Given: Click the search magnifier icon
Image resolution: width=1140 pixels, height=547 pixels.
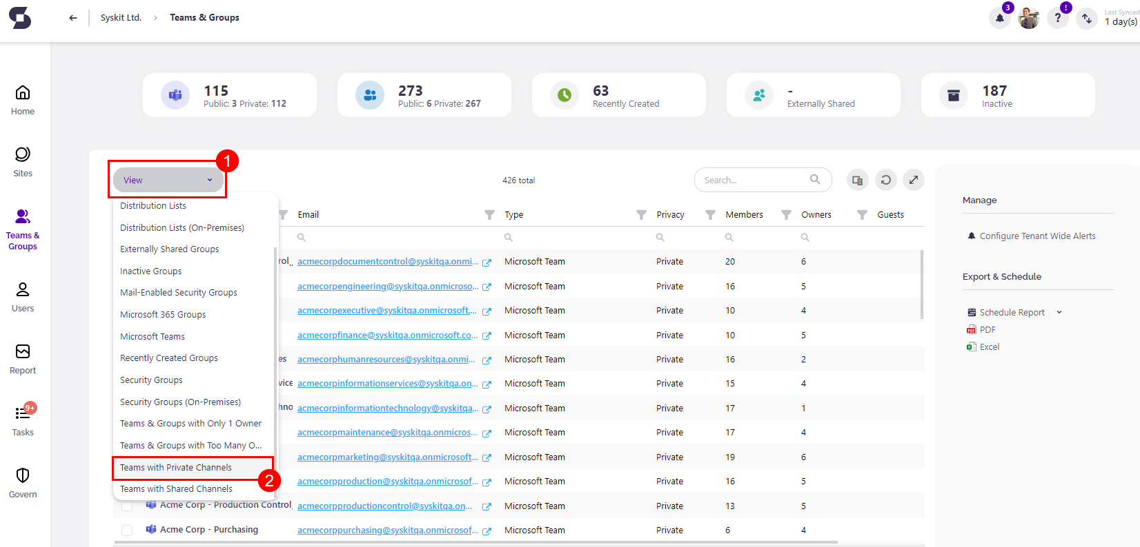Looking at the screenshot, I should [815, 180].
